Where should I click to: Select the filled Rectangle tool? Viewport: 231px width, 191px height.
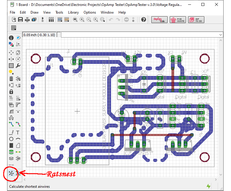(11, 145)
